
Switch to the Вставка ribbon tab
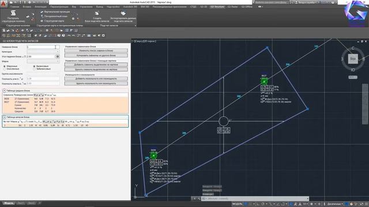(x=27, y=7)
